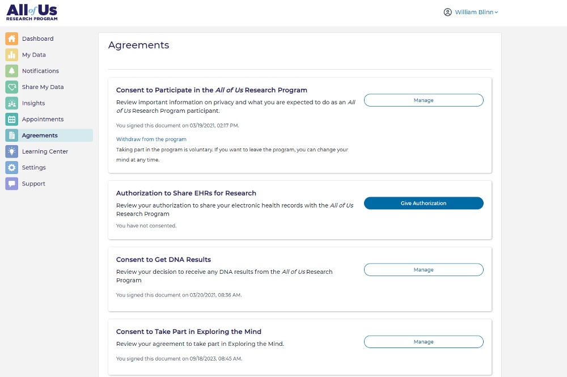Manage the Exploring the Mind consent

click(424, 342)
